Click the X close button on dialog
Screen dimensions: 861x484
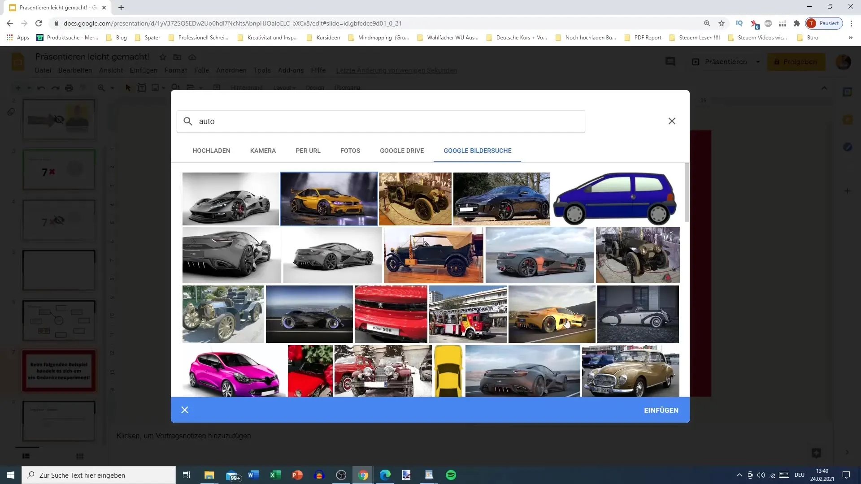point(672,121)
